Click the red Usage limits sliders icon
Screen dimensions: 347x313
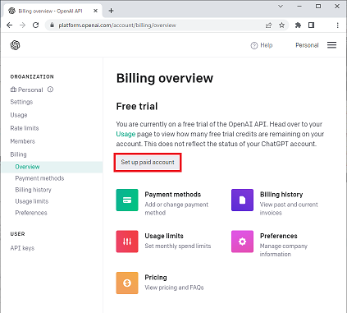127,242
